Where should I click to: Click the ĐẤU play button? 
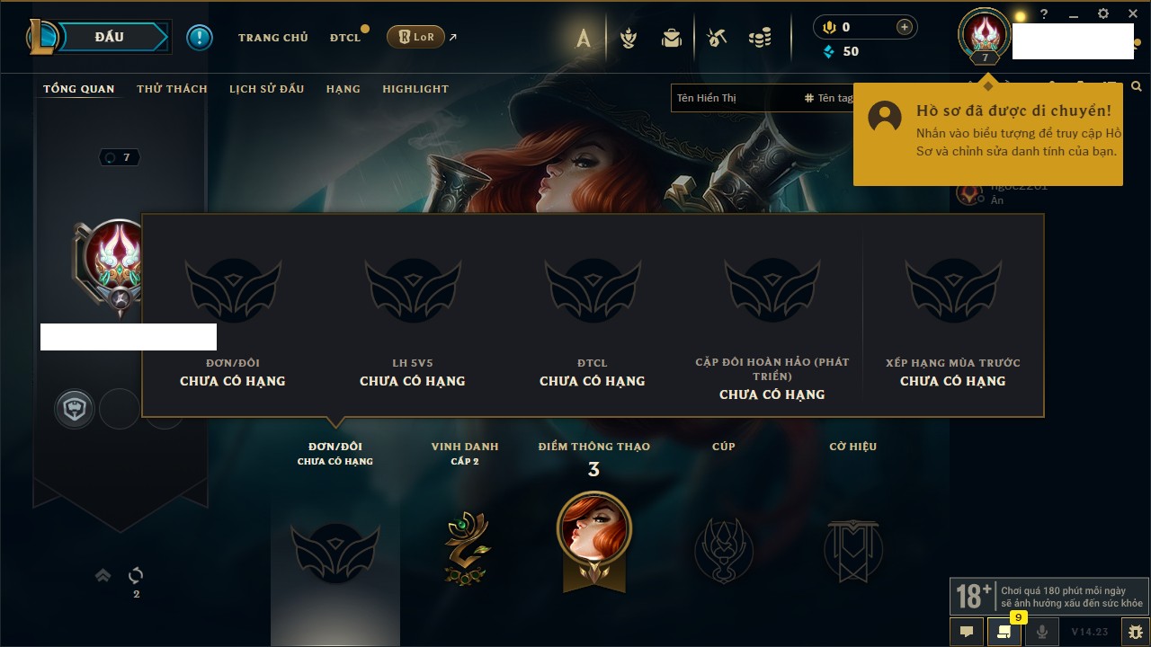pyautogui.click(x=109, y=37)
